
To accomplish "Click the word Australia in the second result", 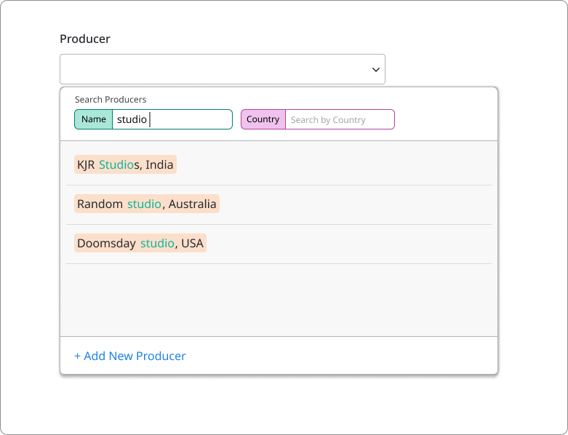I will click(x=192, y=204).
